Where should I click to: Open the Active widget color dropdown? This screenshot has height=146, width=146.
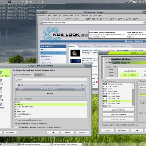pos(143,87)
